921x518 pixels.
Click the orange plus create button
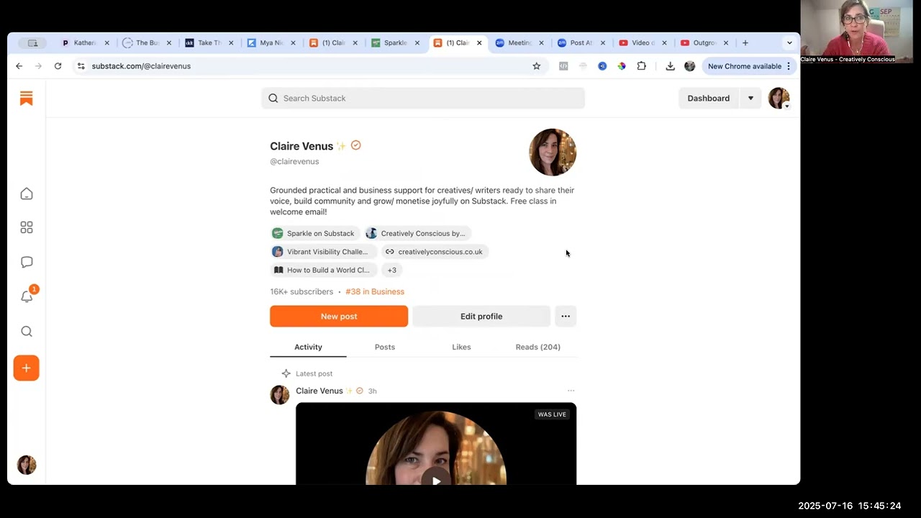(27, 368)
